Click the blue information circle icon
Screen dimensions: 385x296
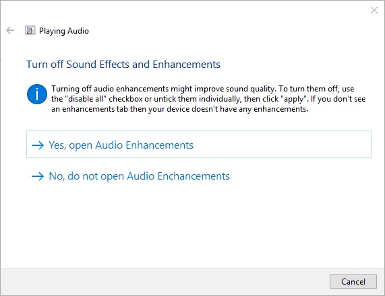click(37, 94)
